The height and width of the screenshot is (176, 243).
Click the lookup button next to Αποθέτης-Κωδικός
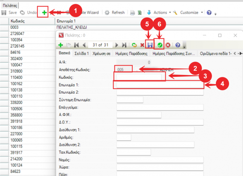(137, 70)
